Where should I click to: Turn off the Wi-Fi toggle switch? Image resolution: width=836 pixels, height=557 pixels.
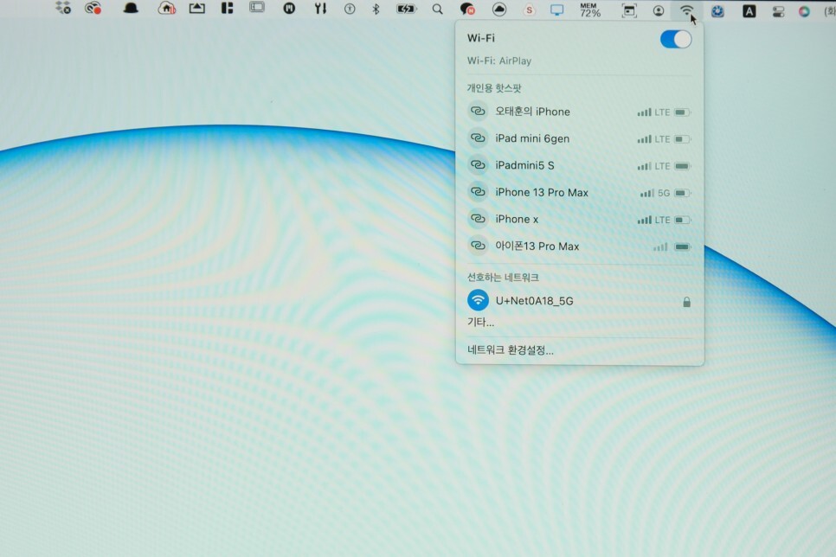pyautogui.click(x=676, y=39)
